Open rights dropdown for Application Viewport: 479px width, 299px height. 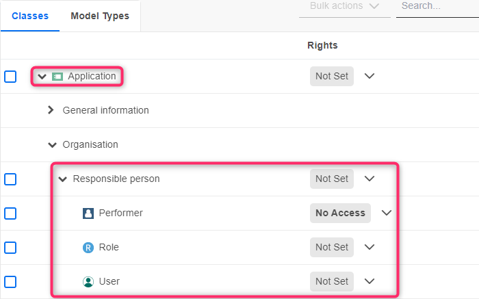tap(370, 76)
